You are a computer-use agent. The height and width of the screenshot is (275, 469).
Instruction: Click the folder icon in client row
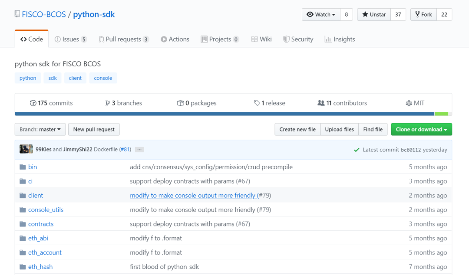pos(23,196)
